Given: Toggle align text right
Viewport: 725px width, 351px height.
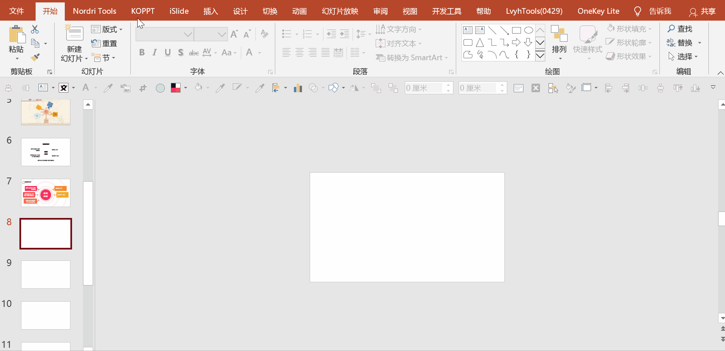Looking at the screenshot, I should click(x=313, y=52).
